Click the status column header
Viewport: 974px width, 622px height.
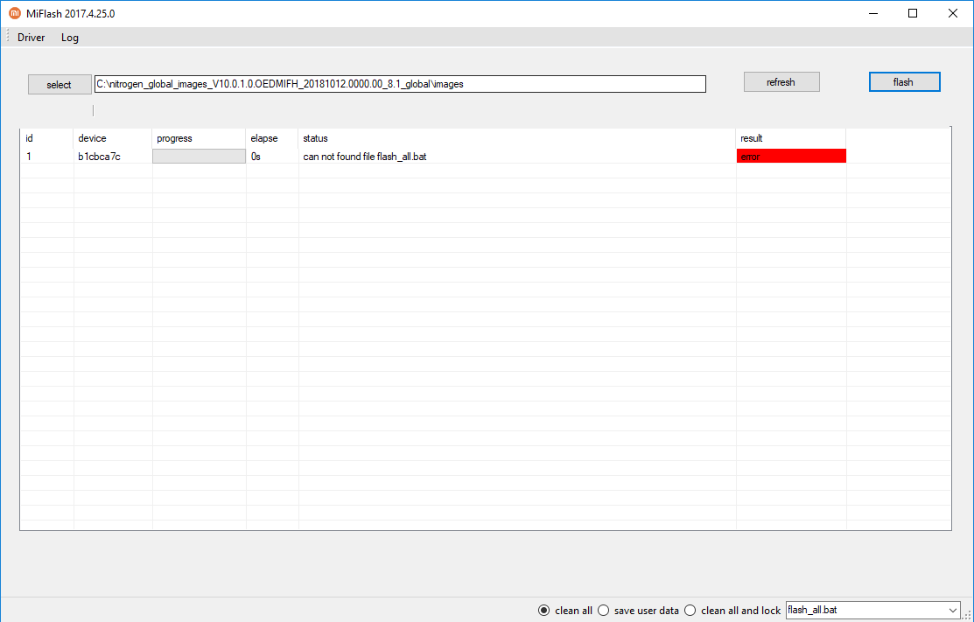[x=517, y=138]
